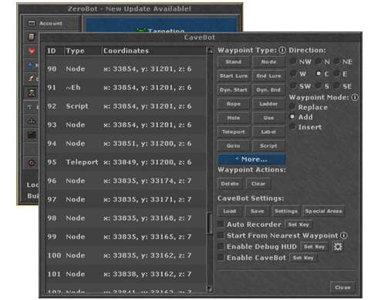Choose Add waypoint mode
Viewport: 378px width, 300px height.
tap(292, 117)
